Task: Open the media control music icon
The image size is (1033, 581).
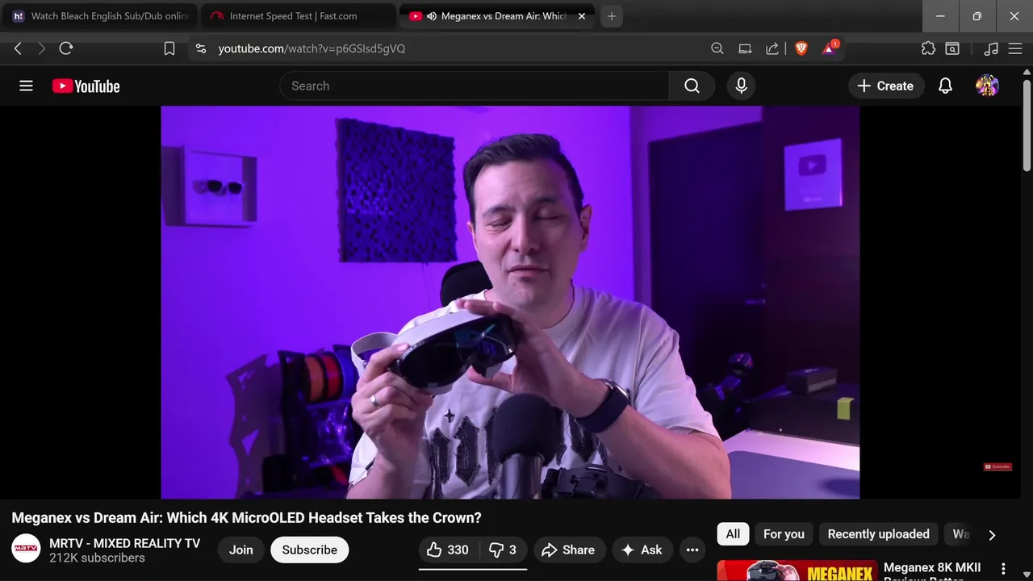Action: 991,48
